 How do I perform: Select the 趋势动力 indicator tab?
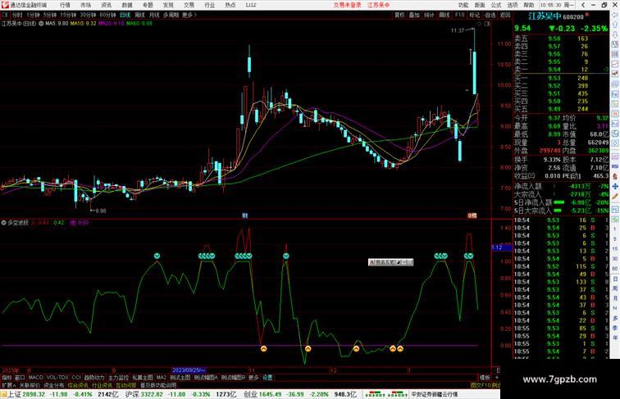[94, 378]
